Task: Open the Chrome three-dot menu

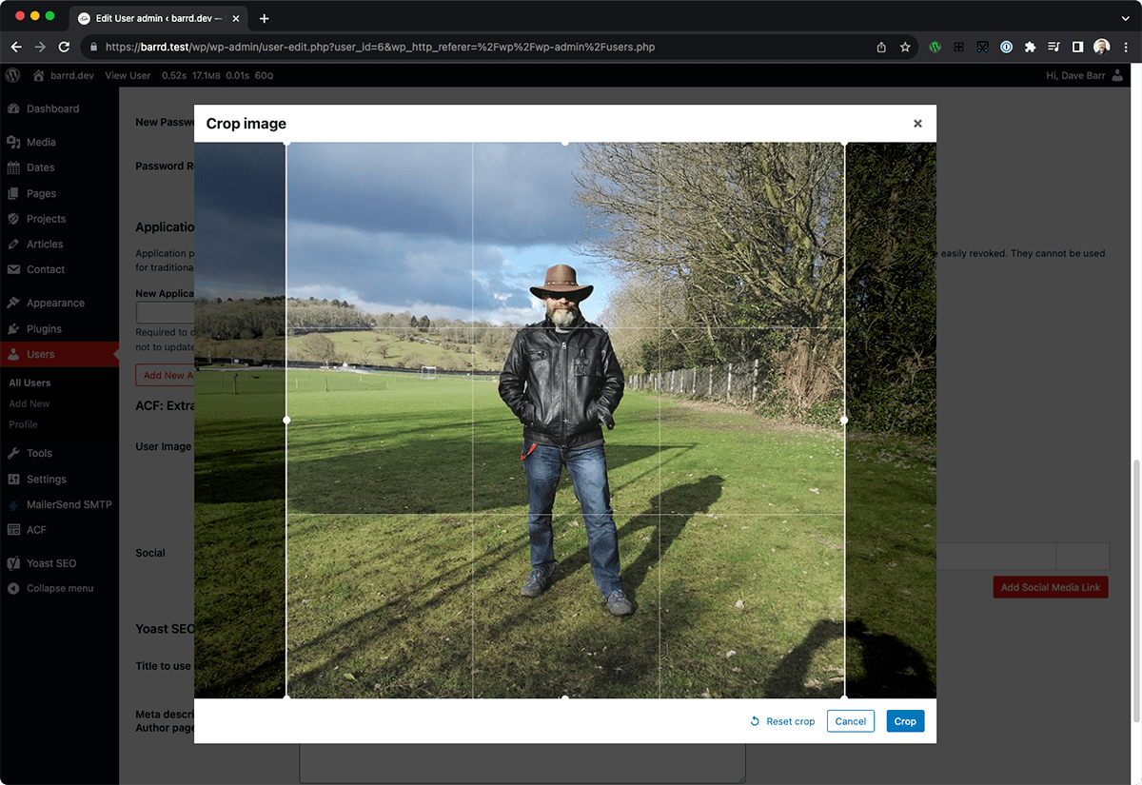Action: pyautogui.click(x=1127, y=46)
